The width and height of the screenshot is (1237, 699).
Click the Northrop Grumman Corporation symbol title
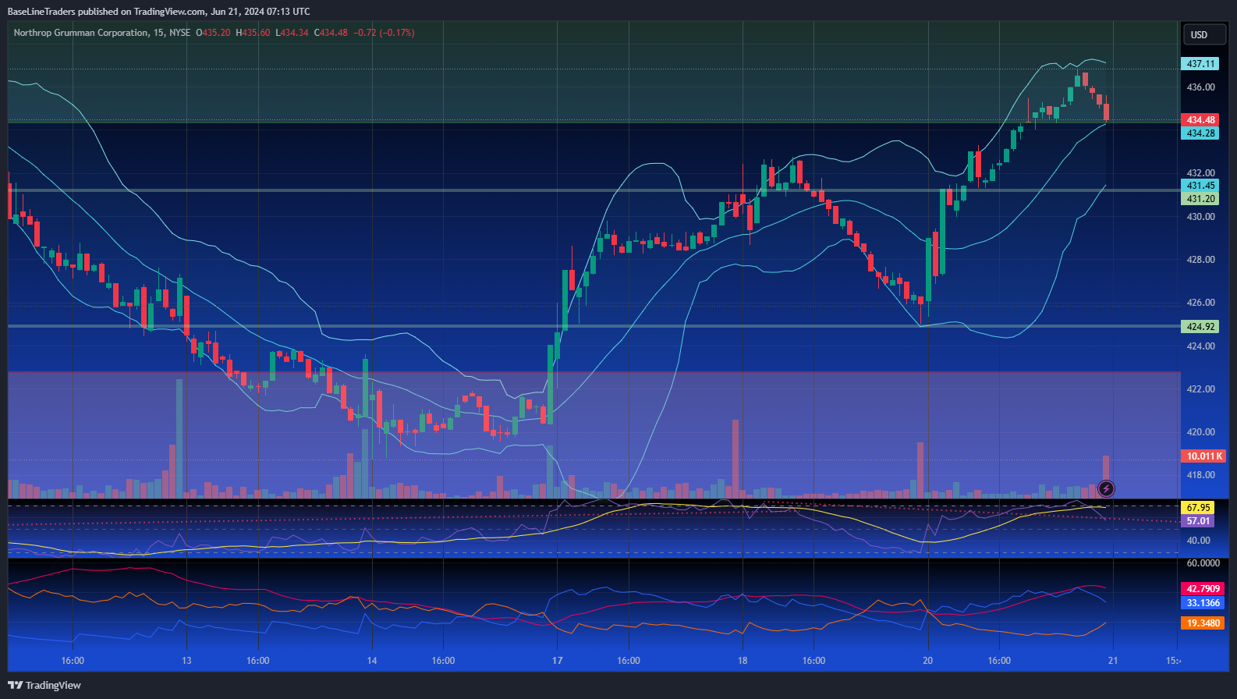pos(80,33)
